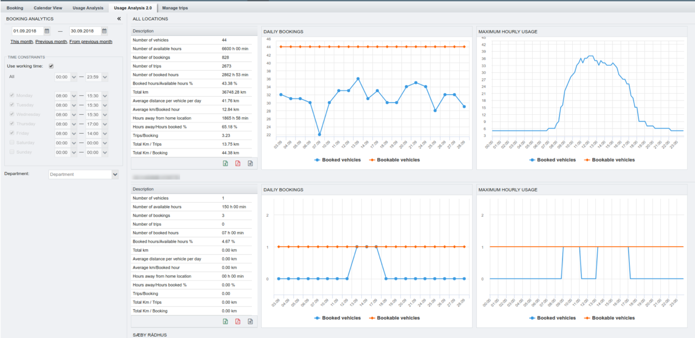
Task: Switch to the Usage Analysis tab
Action: 88,8
